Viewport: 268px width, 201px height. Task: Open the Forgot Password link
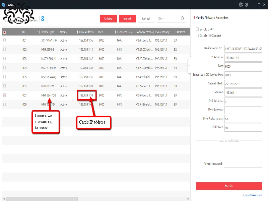click(x=252, y=195)
